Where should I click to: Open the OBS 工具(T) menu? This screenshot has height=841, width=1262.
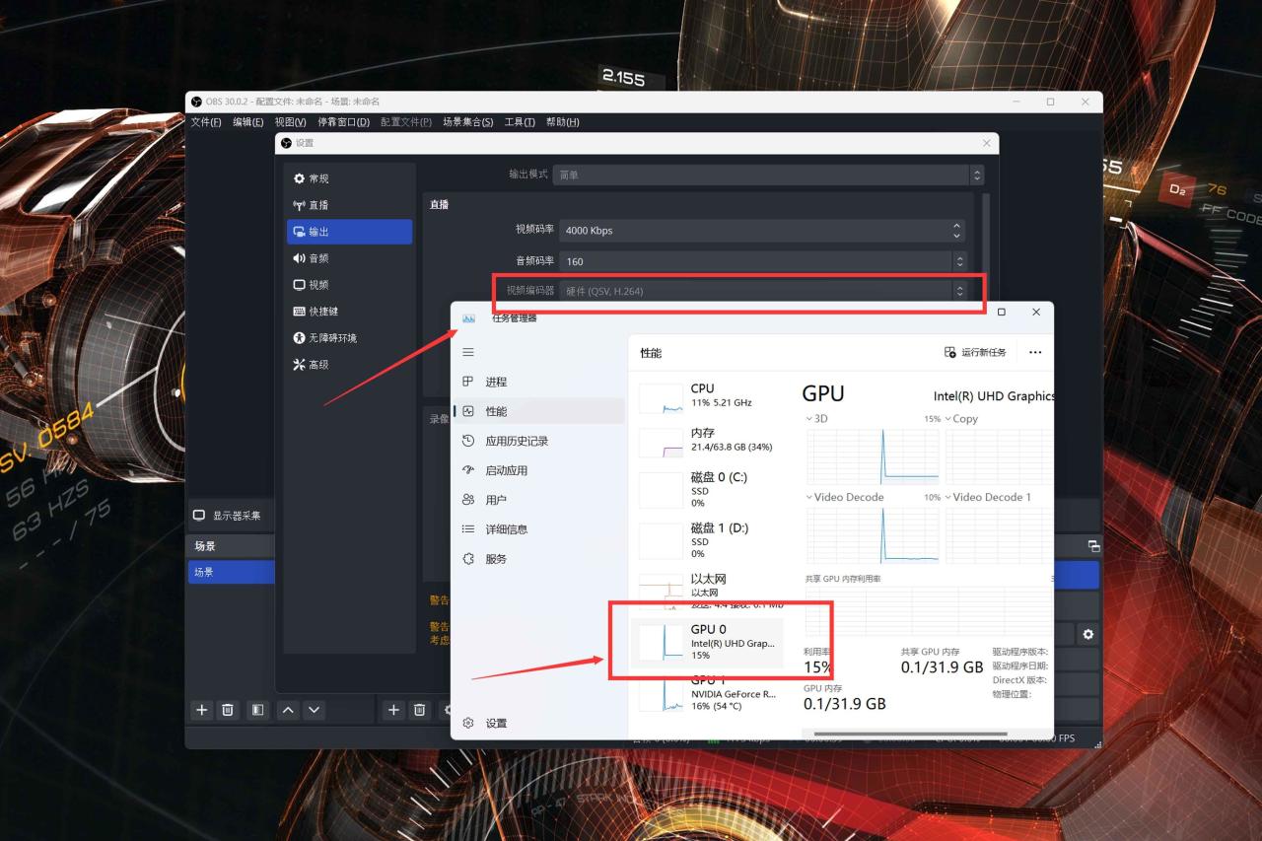520,122
